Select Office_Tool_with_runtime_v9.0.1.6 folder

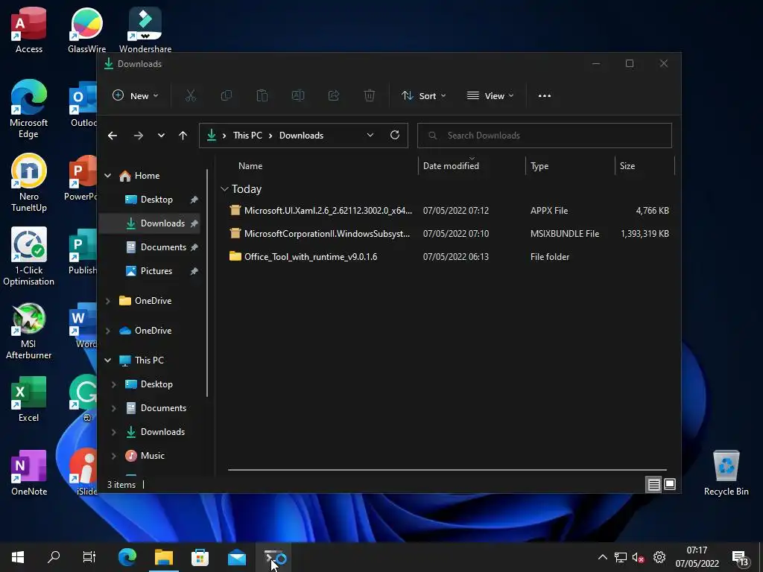[449, 257]
